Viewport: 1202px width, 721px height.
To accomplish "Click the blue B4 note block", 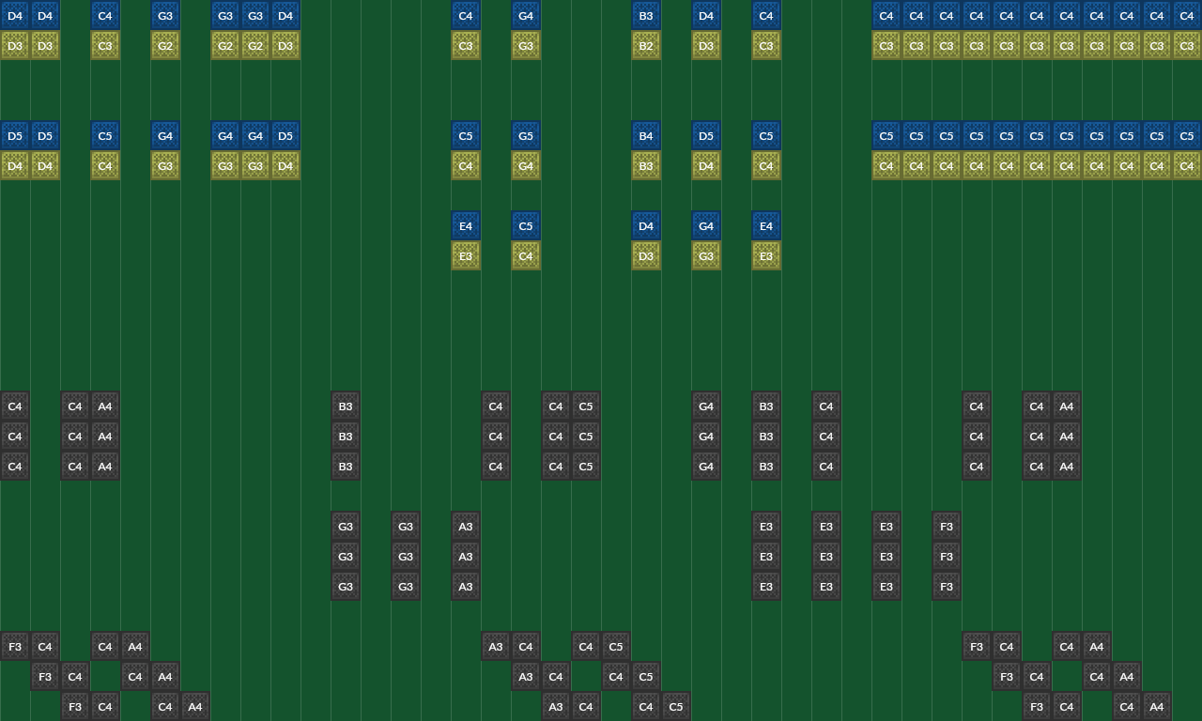I will click(x=646, y=135).
